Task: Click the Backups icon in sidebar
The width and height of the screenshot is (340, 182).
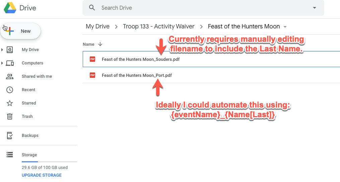Action: (x=10, y=136)
